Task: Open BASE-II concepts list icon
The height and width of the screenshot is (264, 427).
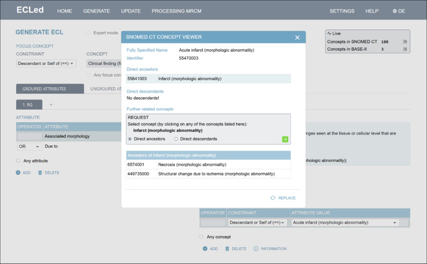Action: tap(404, 49)
